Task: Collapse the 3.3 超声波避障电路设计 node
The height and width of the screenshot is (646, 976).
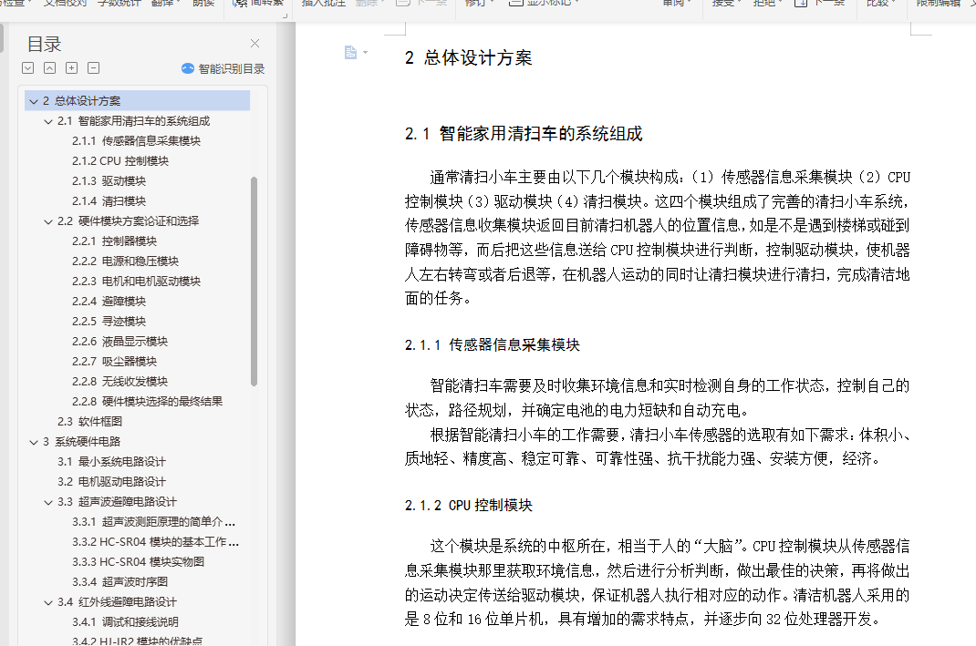Action: click(48, 502)
